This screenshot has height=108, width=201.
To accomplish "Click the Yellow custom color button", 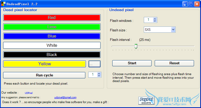I will [x=44, y=64].
